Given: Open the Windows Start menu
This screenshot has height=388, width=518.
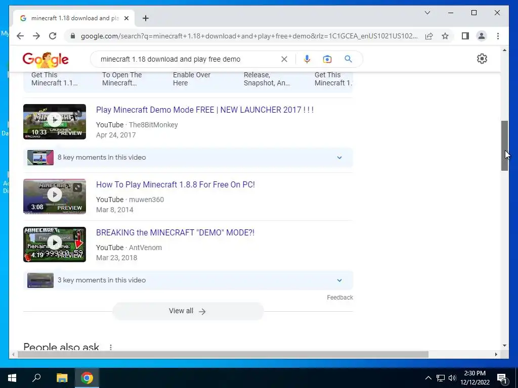Looking at the screenshot, I should pos(12,378).
